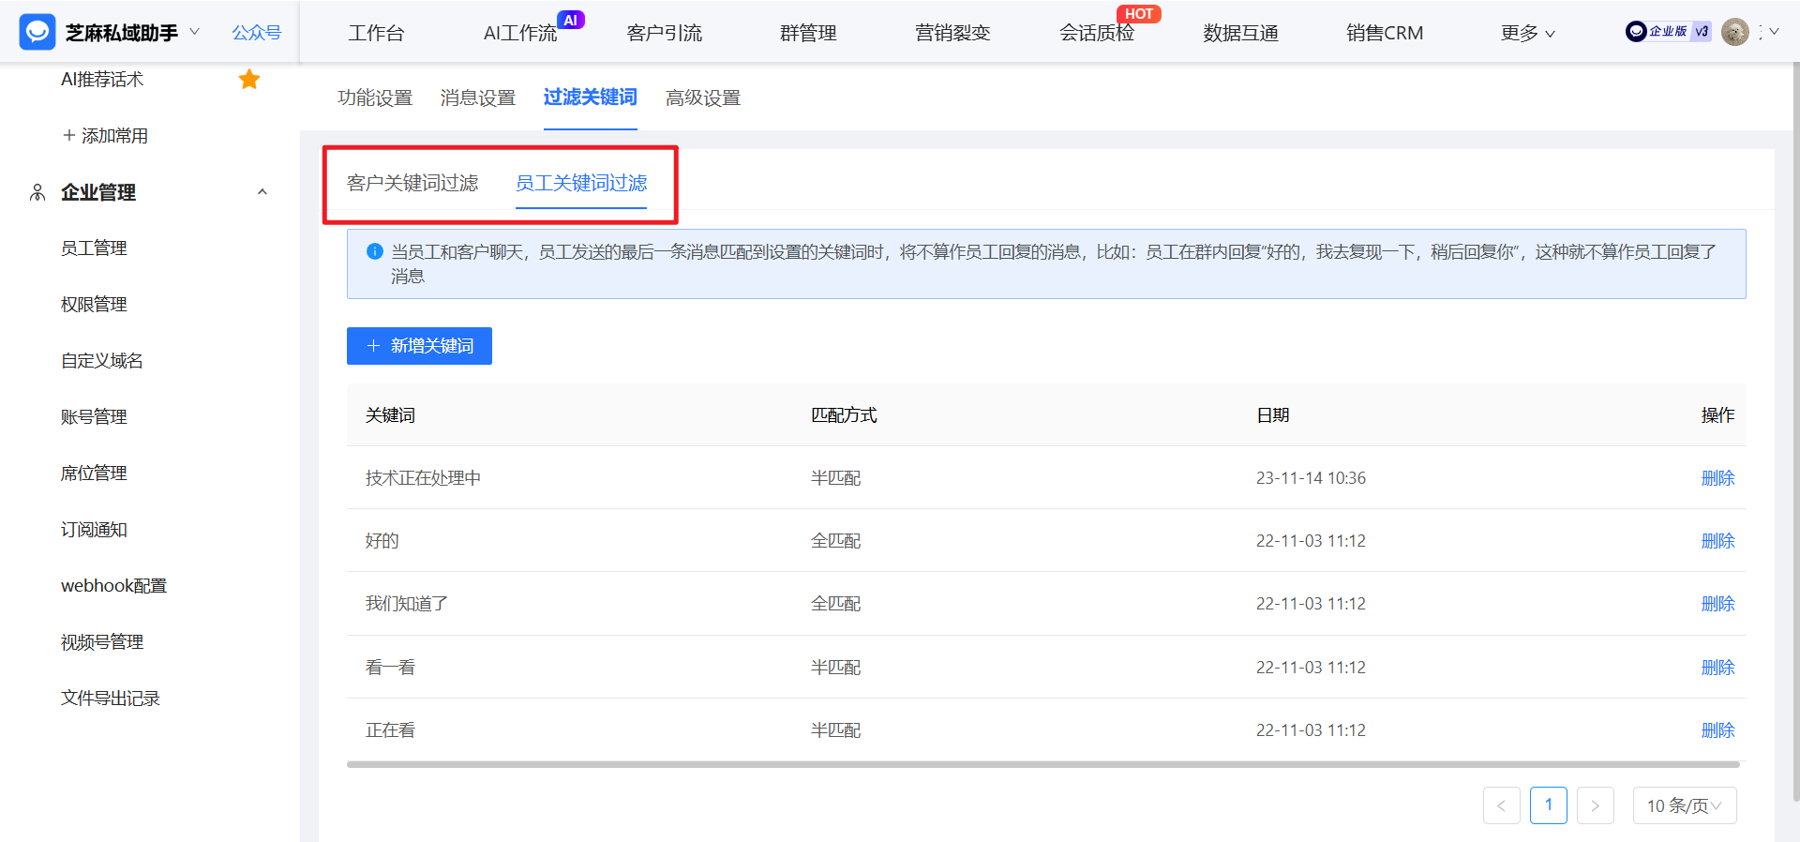
Task: Click the 匹配方式 column header
Action: pyautogui.click(x=844, y=415)
